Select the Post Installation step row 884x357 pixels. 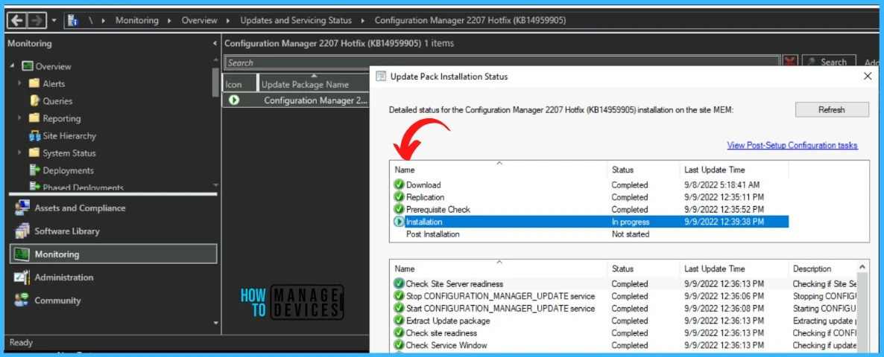point(590,234)
